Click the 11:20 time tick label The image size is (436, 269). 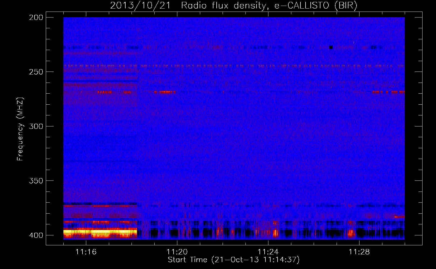[177, 252]
